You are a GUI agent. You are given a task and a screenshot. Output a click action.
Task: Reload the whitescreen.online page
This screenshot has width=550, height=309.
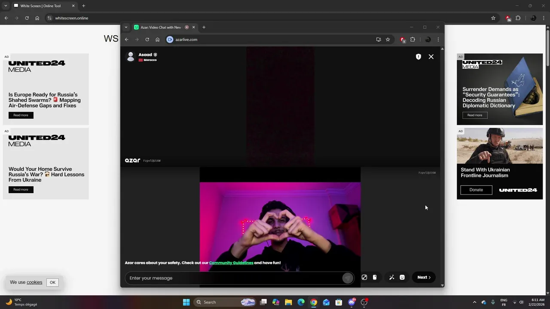27,18
